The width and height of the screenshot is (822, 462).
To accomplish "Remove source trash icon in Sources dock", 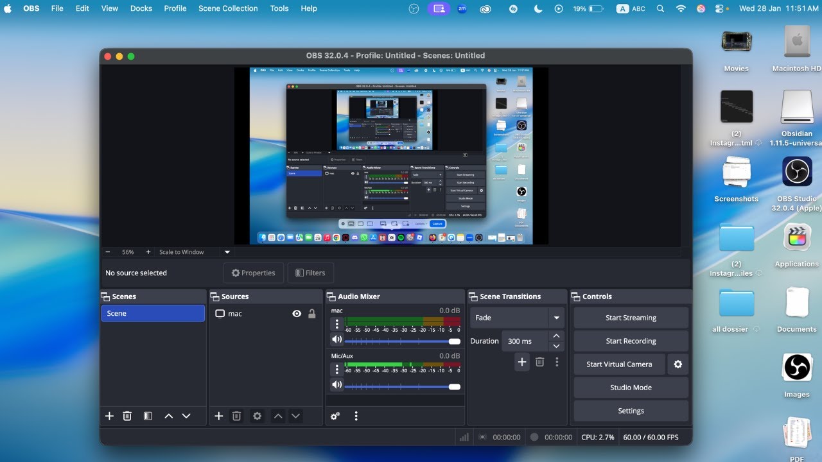I will [x=236, y=416].
